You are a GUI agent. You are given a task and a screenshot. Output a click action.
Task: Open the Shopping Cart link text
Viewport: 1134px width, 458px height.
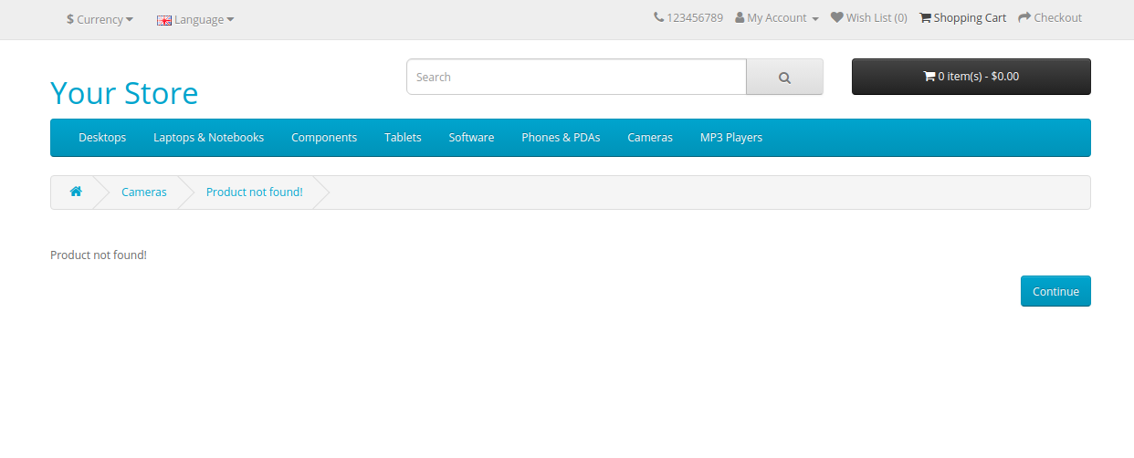[970, 18]
